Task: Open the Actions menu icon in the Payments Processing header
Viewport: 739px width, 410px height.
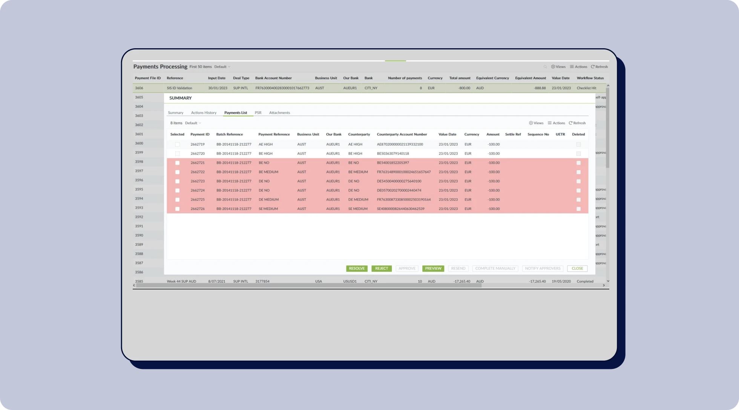Action: (x=572, y=67)
